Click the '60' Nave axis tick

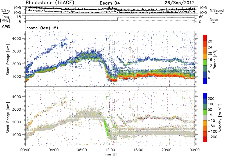pos(201,17)
